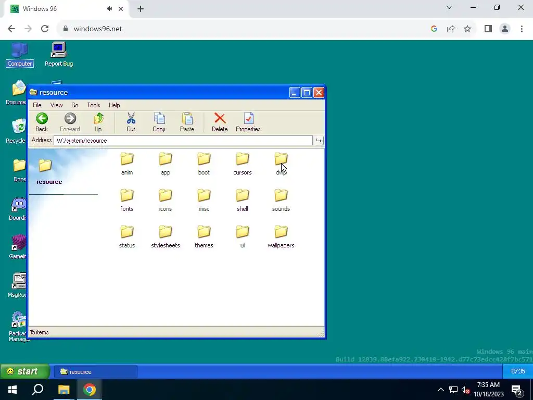Select the boot folder
This screenshot has height=400, width=533.
coord(204,164)
